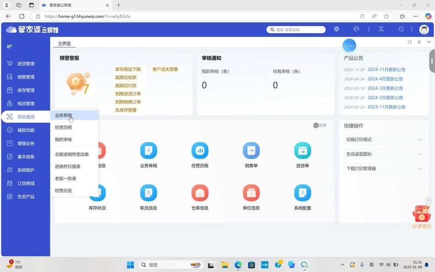Close the floating promo X button

point(428,200)
